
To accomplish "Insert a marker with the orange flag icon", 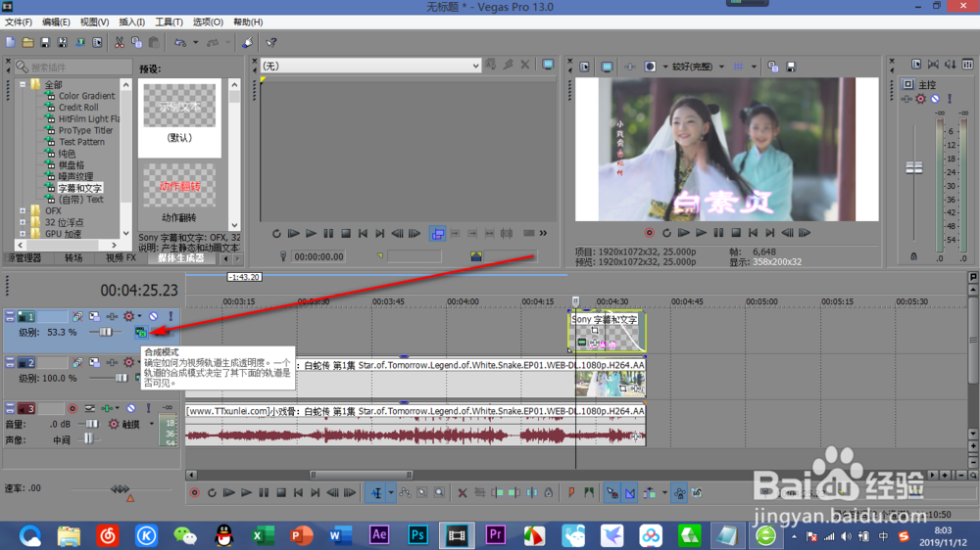I will tap(571, 493).
